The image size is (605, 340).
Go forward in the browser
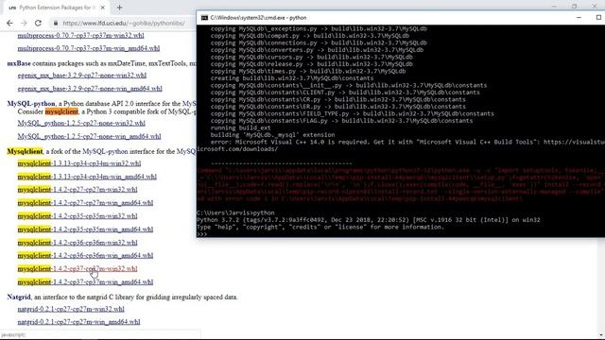coord(24,23)
